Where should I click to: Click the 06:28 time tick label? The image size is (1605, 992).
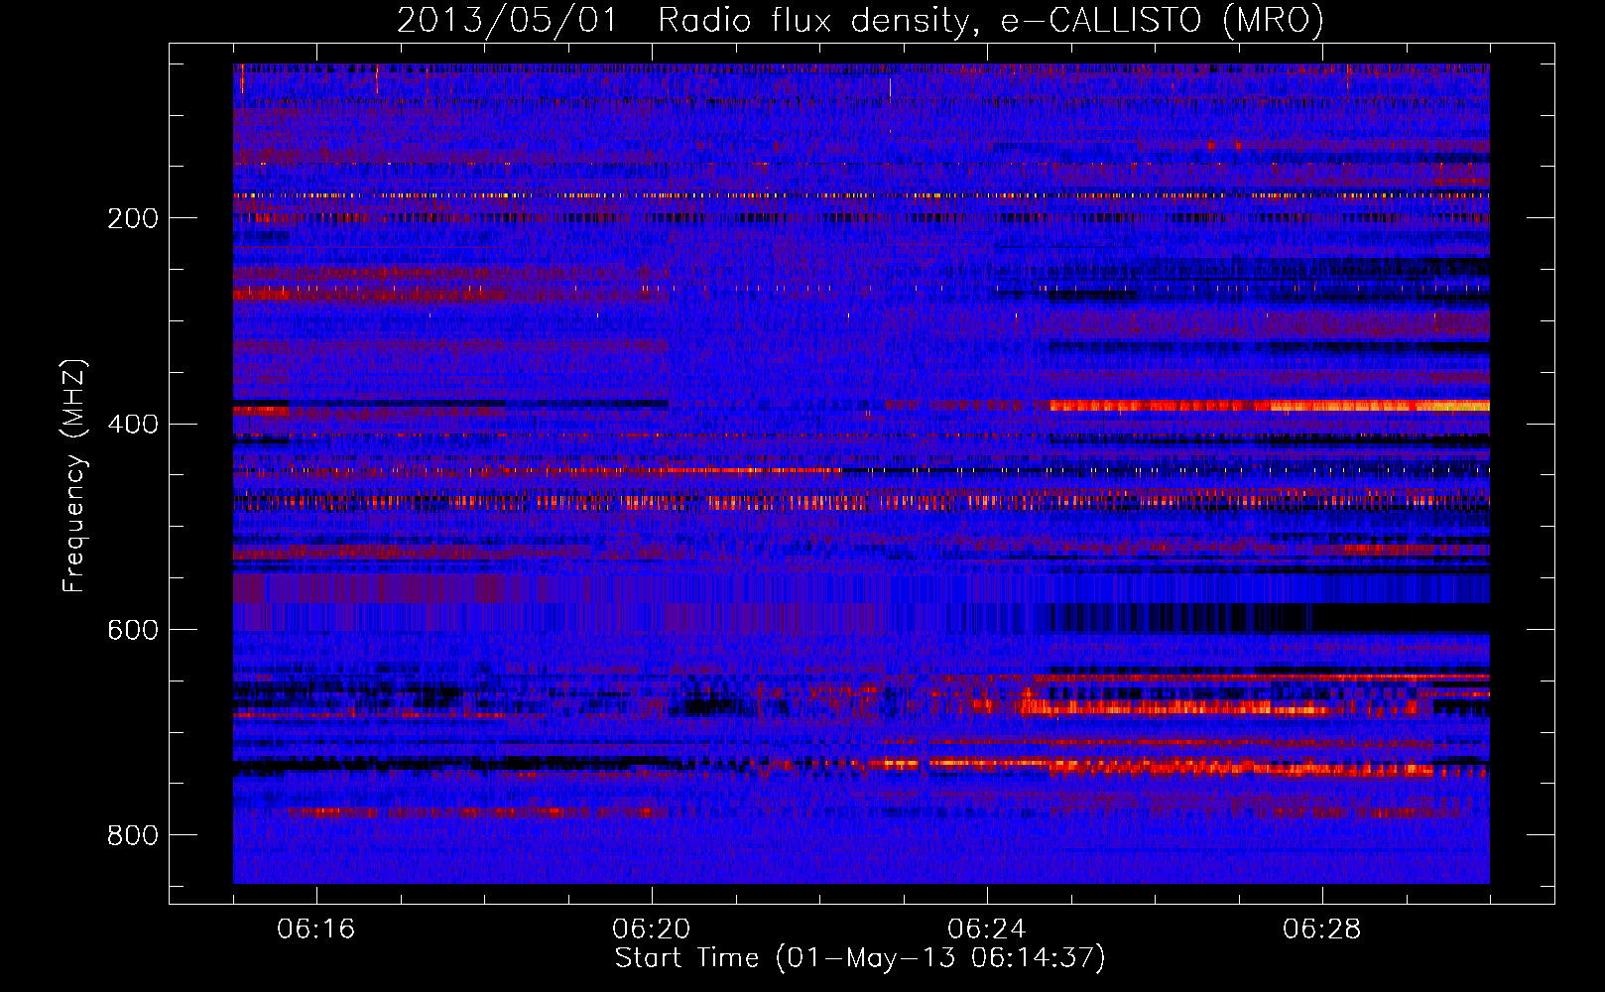pyautogui.click(x=1322, y=929)
